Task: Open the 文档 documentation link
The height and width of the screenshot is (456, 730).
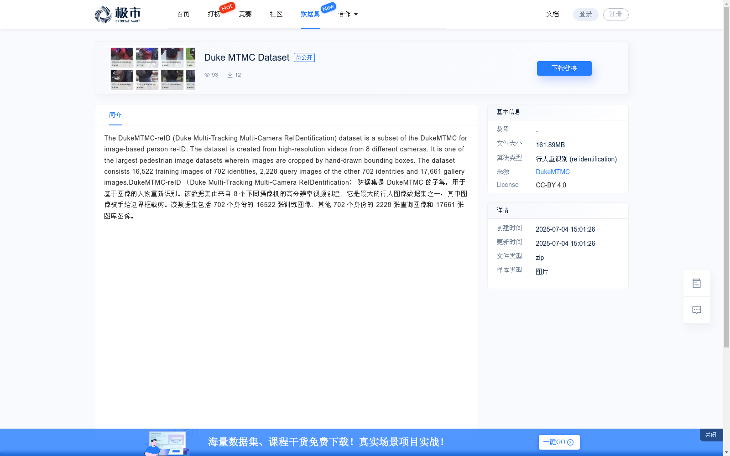Action: point(553,14)
